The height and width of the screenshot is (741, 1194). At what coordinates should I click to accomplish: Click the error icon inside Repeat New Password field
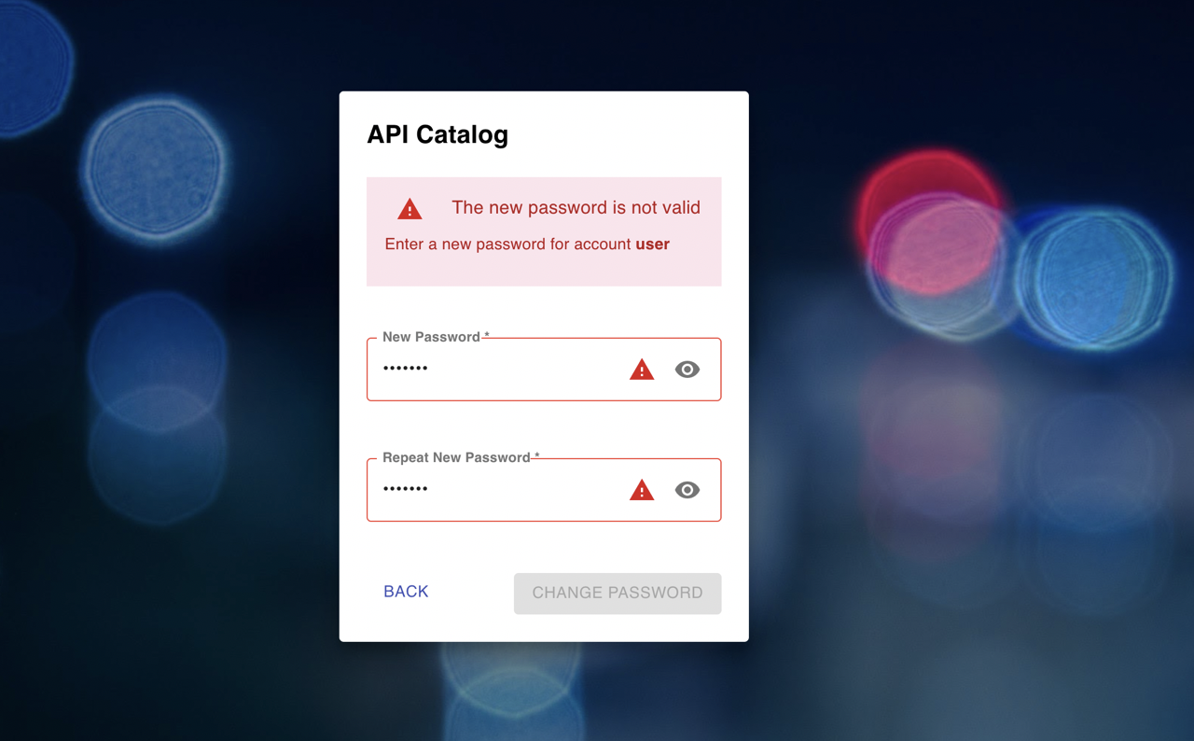point(642,489)
